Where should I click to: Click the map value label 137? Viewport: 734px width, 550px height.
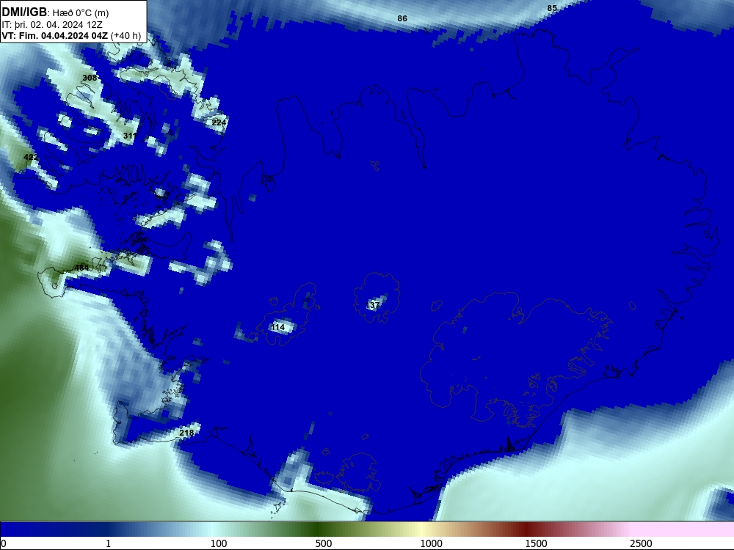click(373, 305)
